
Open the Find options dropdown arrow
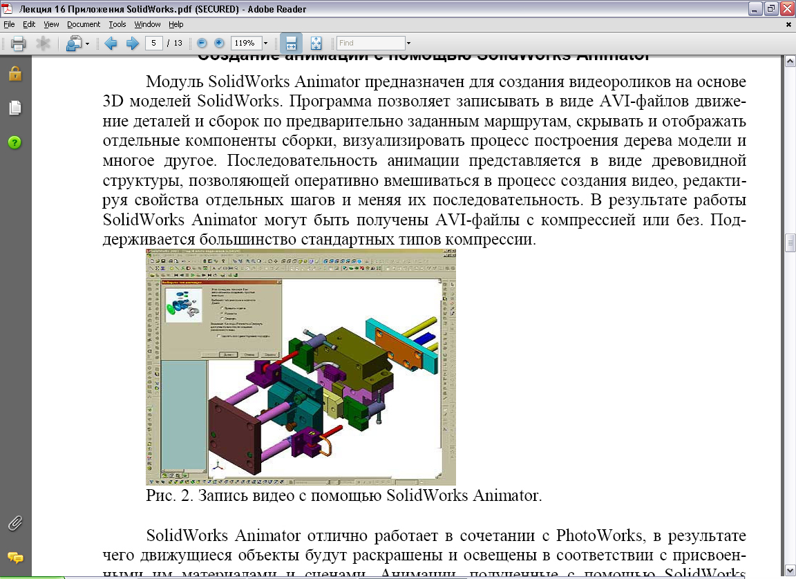[x=408, y=43]
